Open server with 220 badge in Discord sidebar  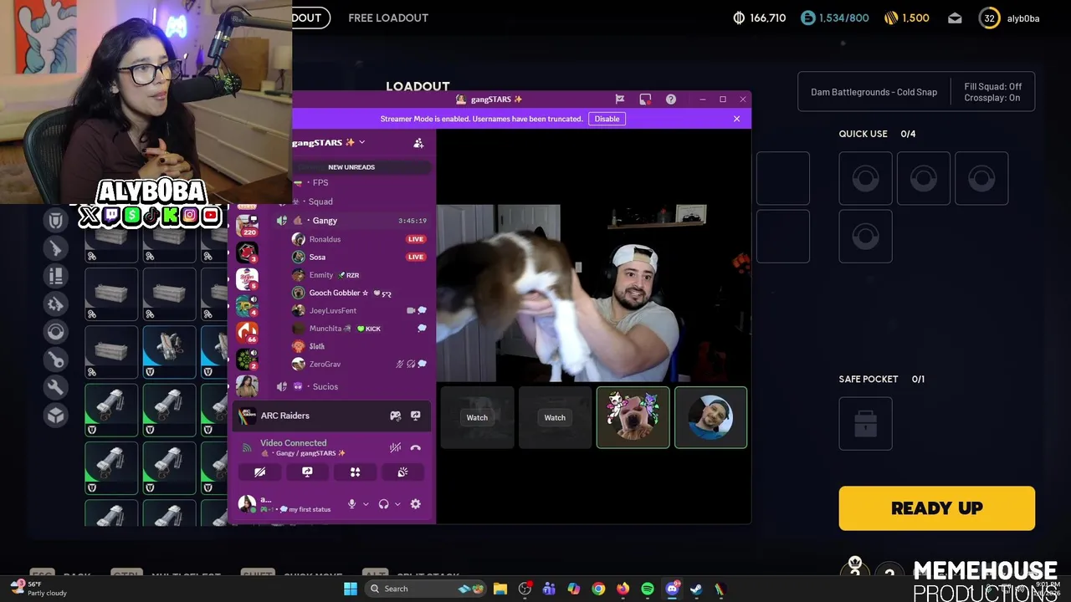tap(248, 224)
